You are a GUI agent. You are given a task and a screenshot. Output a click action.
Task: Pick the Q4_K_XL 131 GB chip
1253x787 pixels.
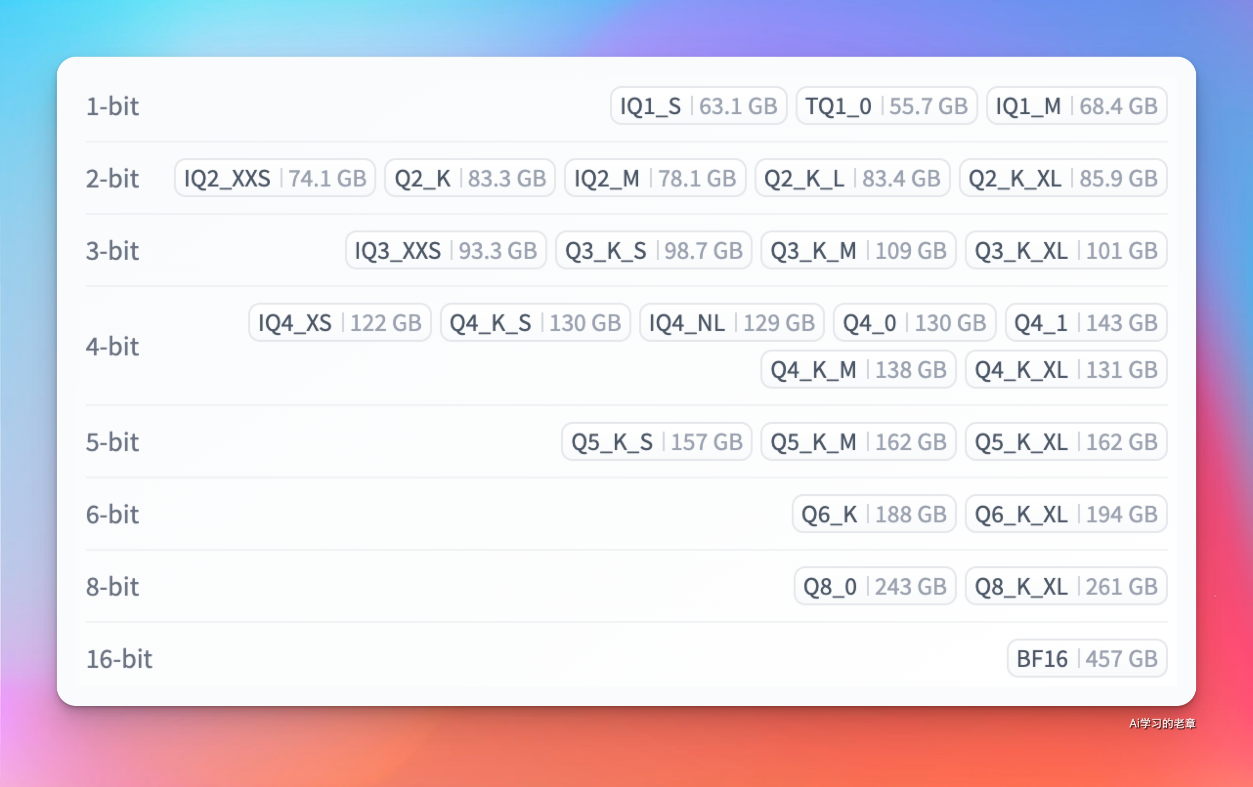coord(1066,370)
